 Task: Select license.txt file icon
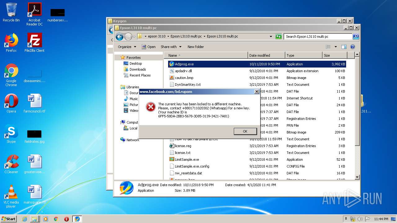(x=172, y=153)
